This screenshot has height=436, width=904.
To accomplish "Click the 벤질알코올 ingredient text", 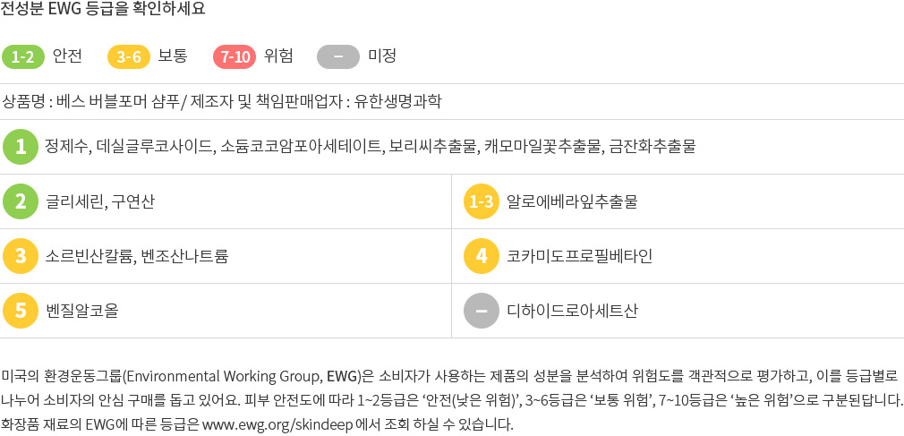I will 81,311.
